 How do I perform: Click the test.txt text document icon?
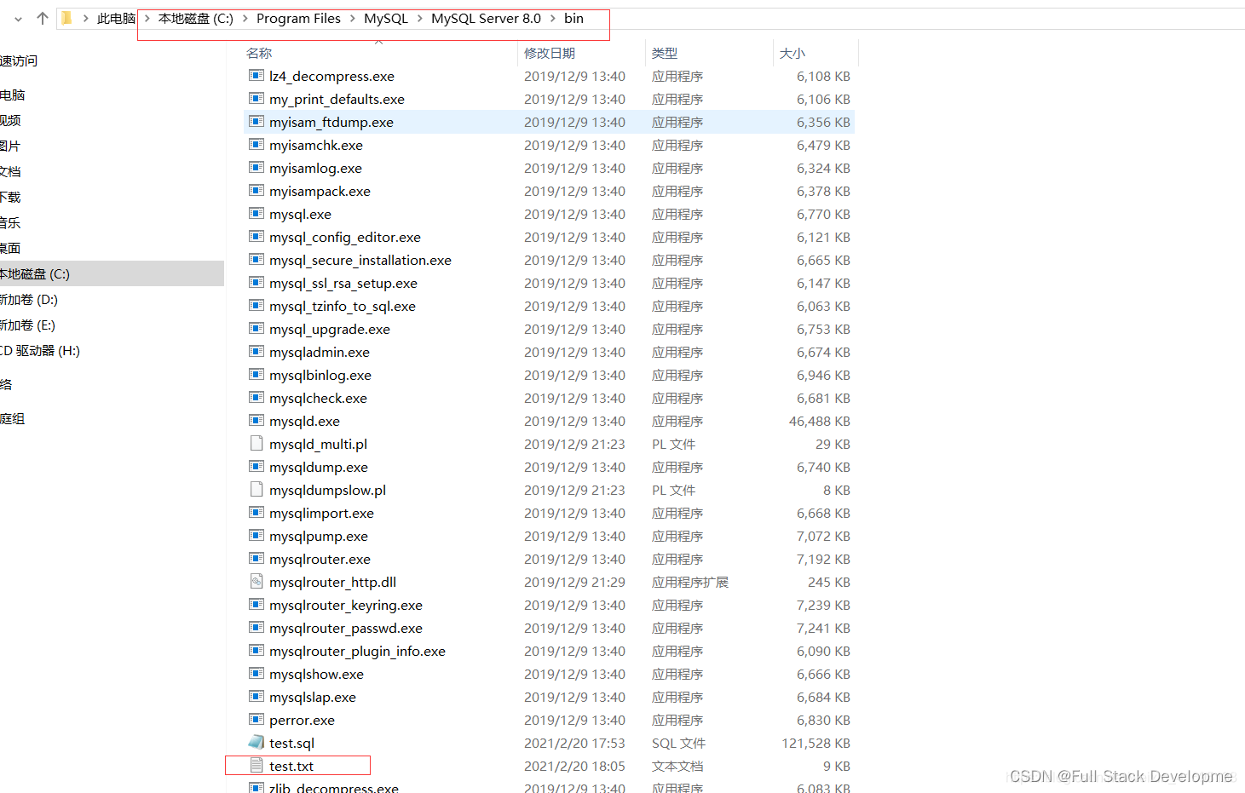(256, 765)
